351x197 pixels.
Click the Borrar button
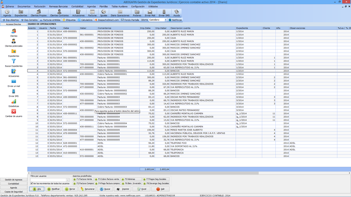(70, 189)
